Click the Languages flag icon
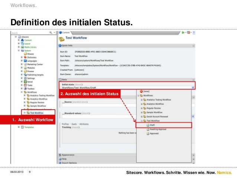Screen dimensions: 237x178 (25, 61)
